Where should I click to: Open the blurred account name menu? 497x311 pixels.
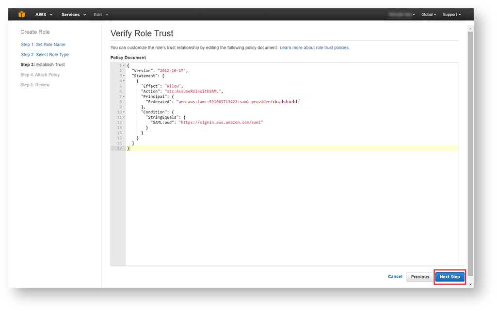click(401, 15)
